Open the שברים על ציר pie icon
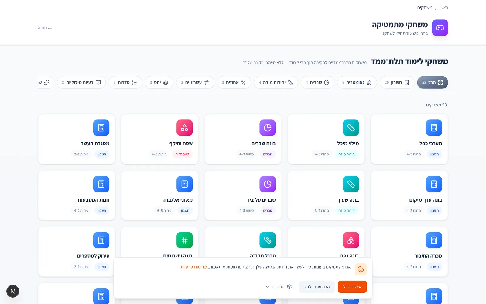Viewport: 486px width, 304px height. (x=268, y=184)
